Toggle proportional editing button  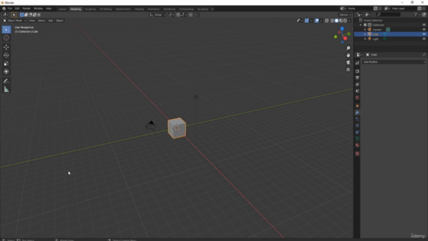(191, 15)
